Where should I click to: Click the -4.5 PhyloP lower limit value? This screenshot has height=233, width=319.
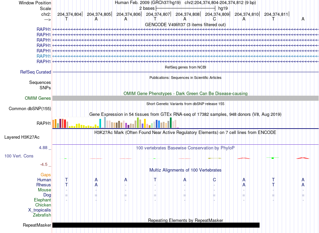(44, 165)
